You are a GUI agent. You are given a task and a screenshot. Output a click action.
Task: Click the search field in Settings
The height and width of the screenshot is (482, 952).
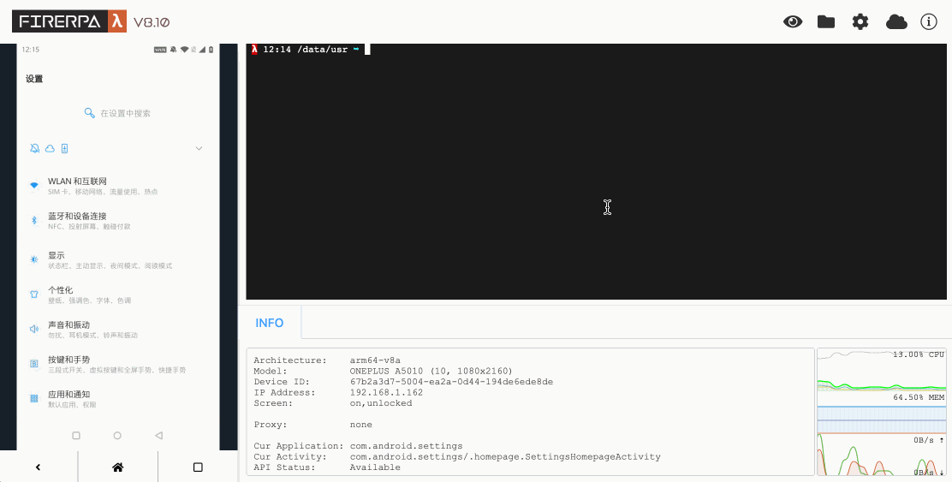tap(118, 113)
